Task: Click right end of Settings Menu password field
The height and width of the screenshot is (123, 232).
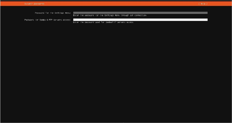Action: pos(206,13)
